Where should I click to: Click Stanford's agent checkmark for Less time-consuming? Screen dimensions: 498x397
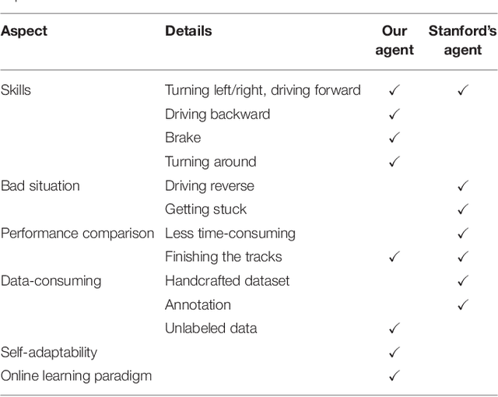464,234
